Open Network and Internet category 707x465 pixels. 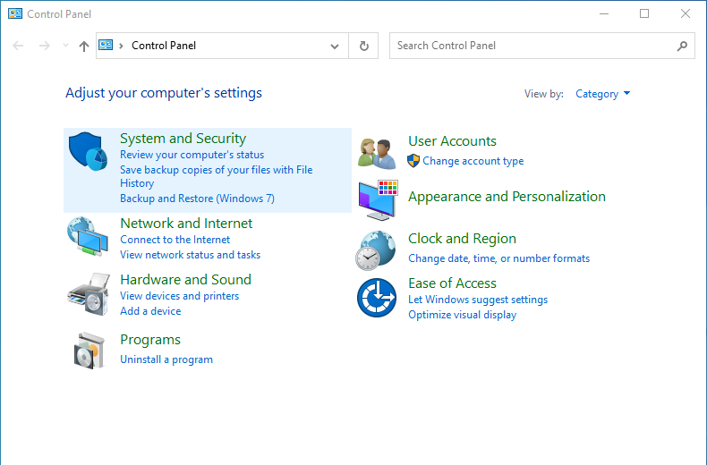tap(186, 223)
